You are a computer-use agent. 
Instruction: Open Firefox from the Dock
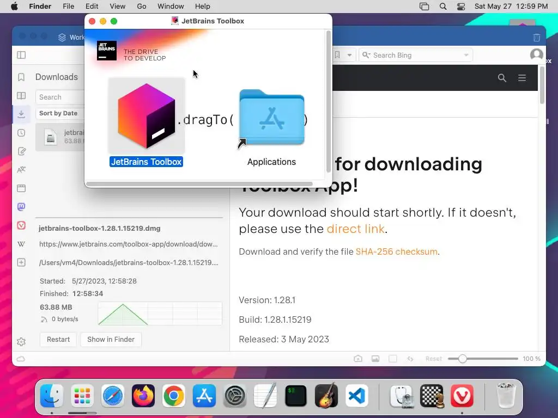click(143, 396)
